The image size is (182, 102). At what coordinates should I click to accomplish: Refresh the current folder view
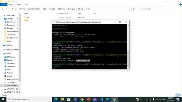(x=133, y=9)
